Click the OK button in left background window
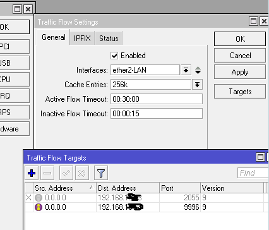The image size is (269, 230). click(15, 27)
